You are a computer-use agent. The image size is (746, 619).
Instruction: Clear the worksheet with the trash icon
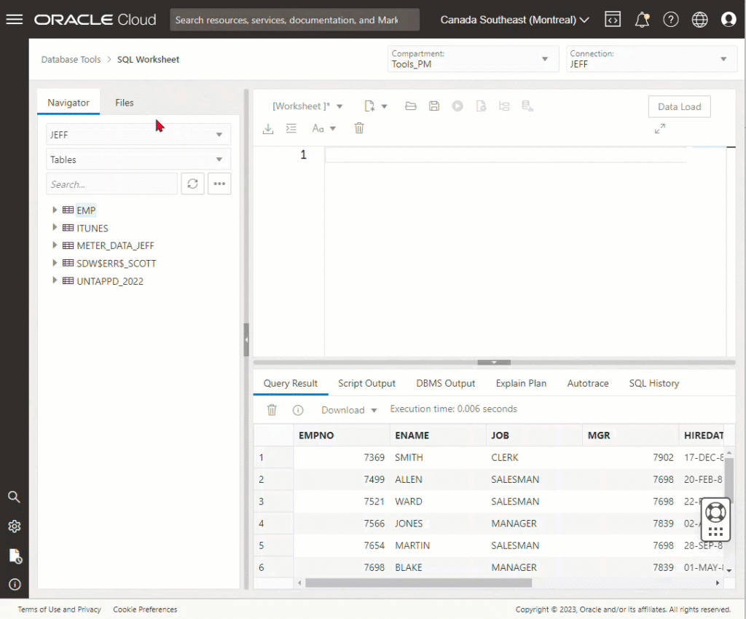point(358,128)
